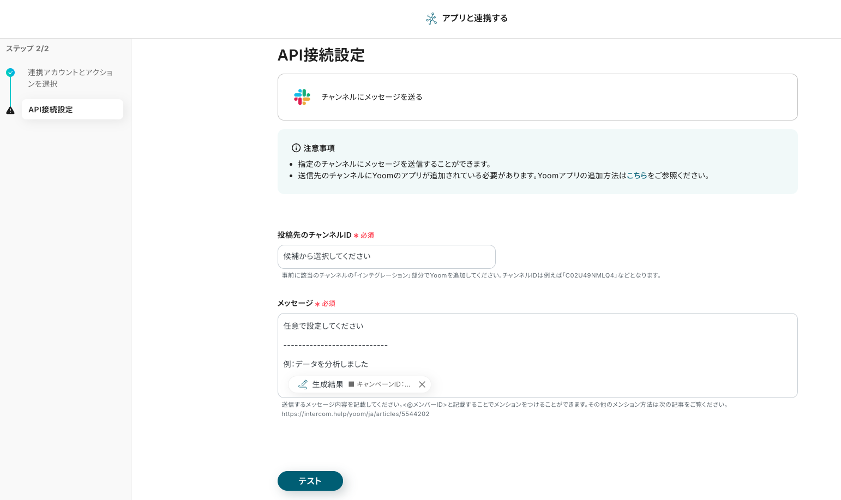
Task: Click the 生成結果 キャンペーンID chip
Action: tap(359, 384)
